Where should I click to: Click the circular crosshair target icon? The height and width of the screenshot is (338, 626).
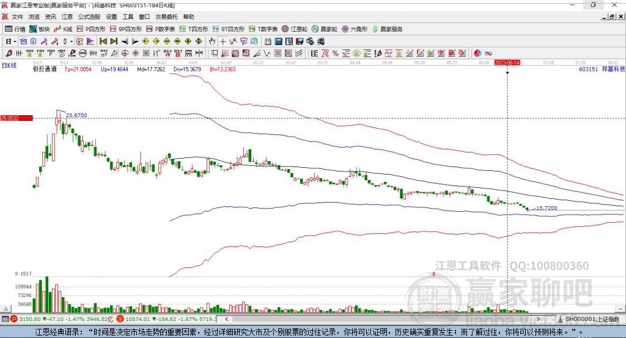pyautogui.click(x=125, y=54)
